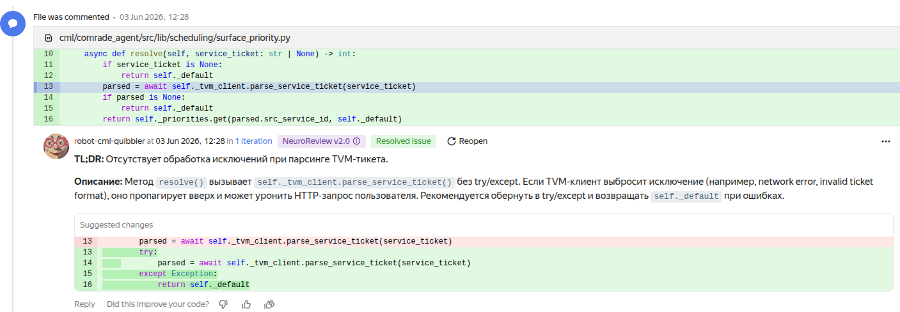The image size is (900, 312).
Task: Click the Reopen circular arrow icon
Action: [x=451, y=141]
